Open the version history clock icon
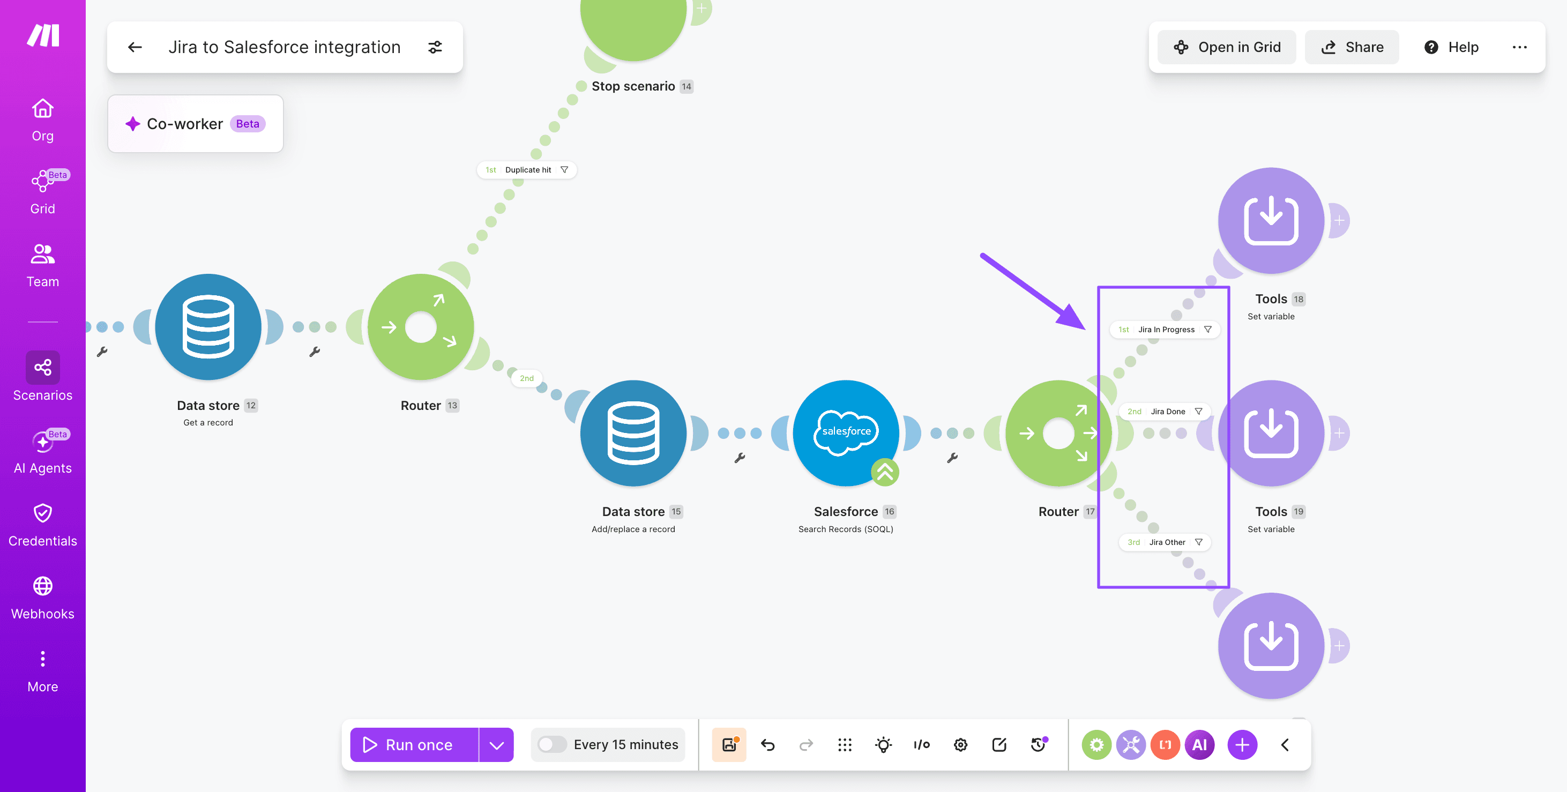1567x792 pixels. 1039,744
